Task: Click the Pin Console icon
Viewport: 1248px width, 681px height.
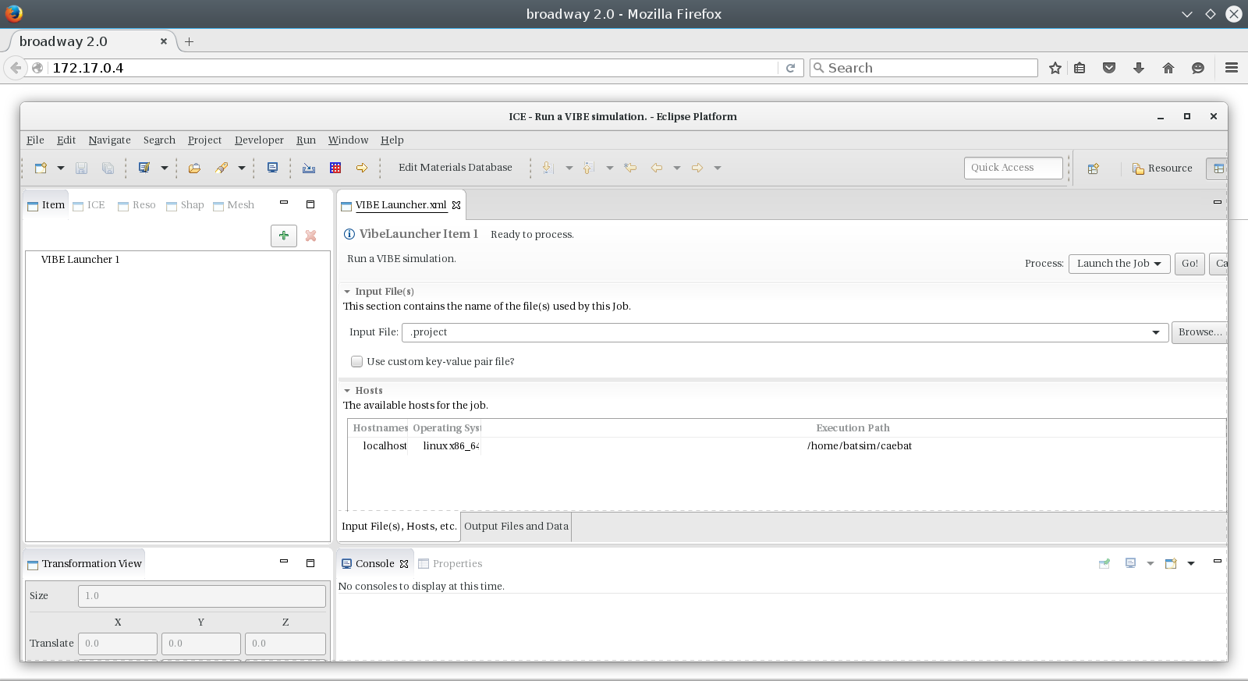Action: [1104, 564]
